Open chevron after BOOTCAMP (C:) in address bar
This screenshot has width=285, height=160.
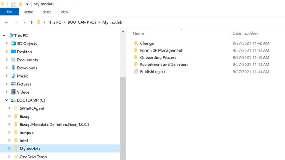click(x=99, y=22)
